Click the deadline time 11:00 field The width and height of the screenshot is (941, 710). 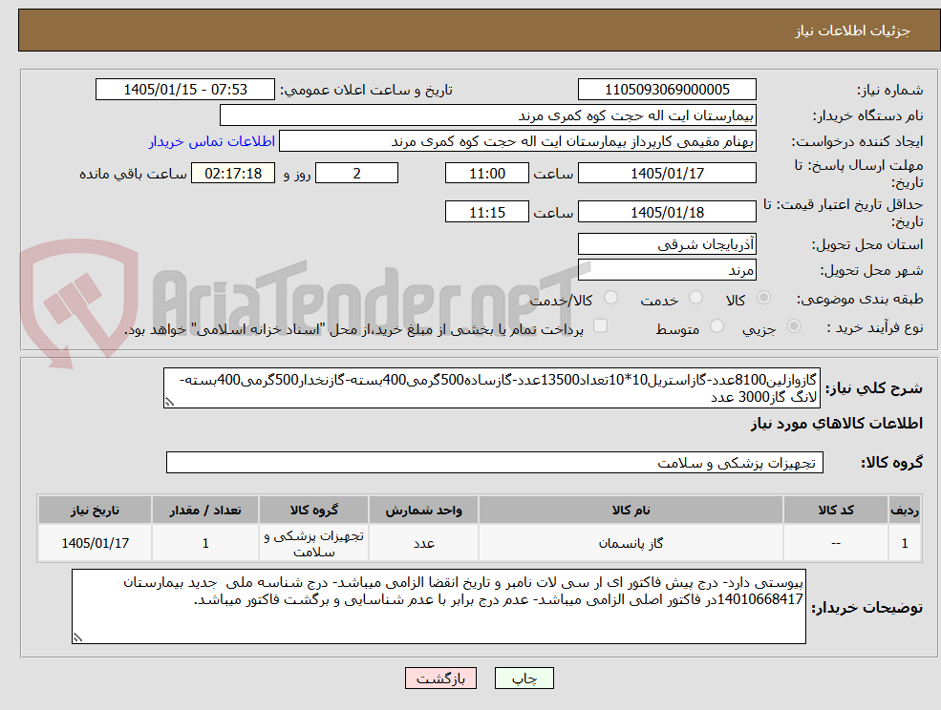pos(486,174)
